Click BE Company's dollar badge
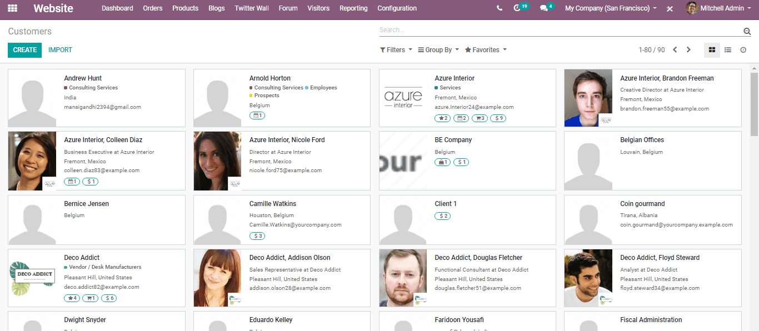 [x=461, y=162]
